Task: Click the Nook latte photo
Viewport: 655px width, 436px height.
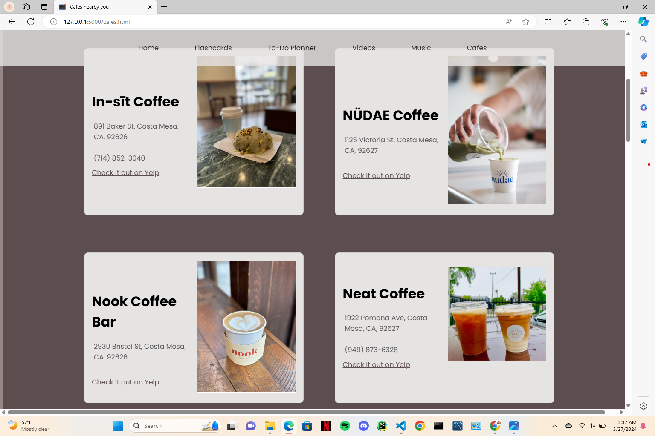Action: 246,326
